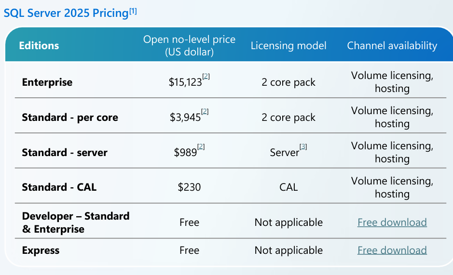Select the Licensing model column header
Viewport: 453px width, 275px height.
point(288,46)
